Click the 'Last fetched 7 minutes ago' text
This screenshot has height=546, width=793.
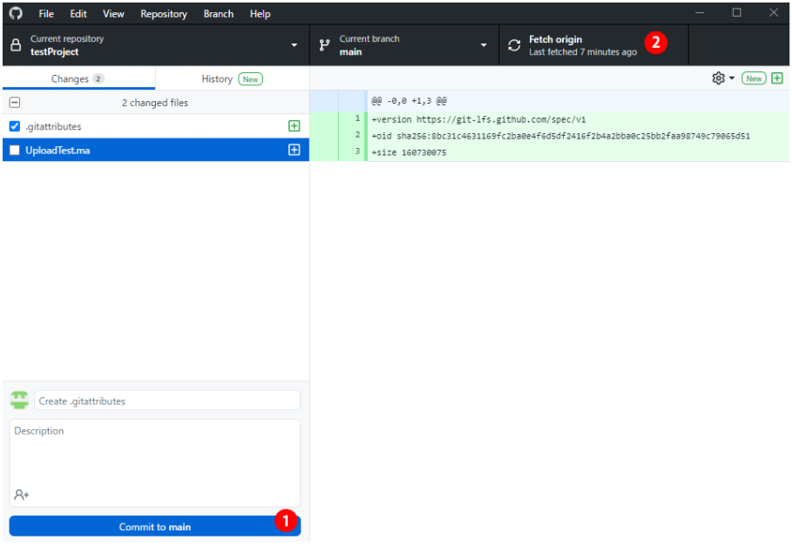tap(583, 51)
